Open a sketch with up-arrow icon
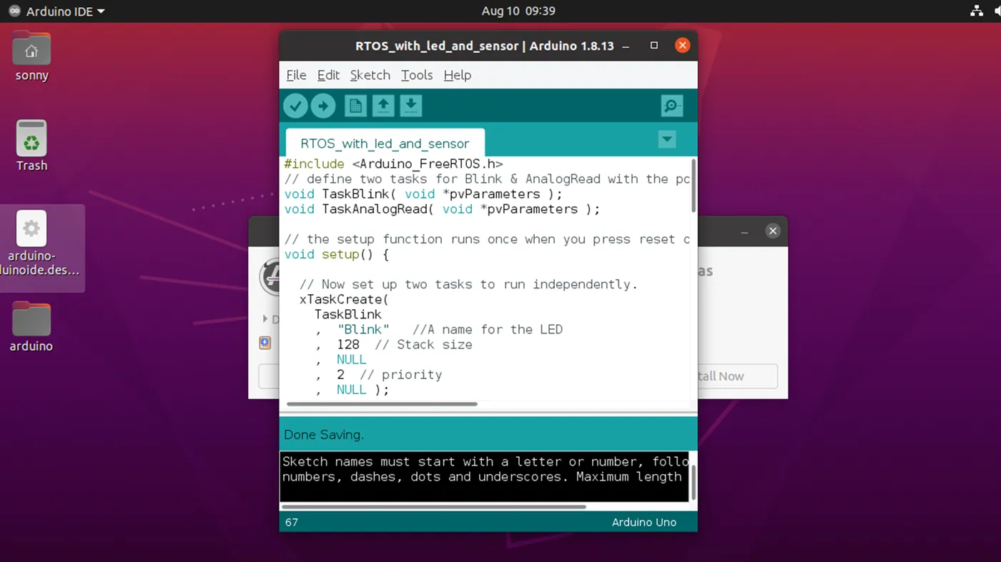Screen dimensions: 1001x562 click(x=383, y=106)
